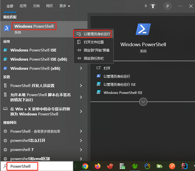Open Google Chrome from the taskbar
This screenshot has width=195, height=171.
85,166
